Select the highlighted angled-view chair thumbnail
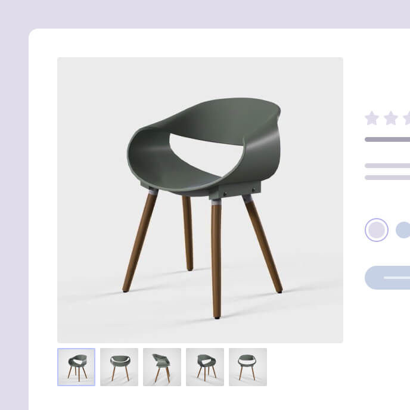Screen dimensions: 410x410 click(76, 367)
